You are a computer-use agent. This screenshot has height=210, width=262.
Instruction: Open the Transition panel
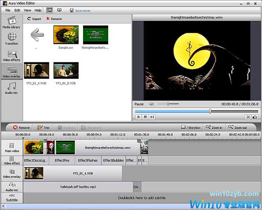coord(11,39)
